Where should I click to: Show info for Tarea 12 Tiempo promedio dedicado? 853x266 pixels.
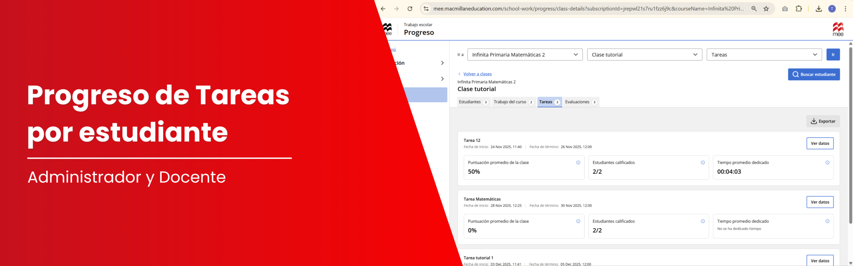[x=827, y=163]
